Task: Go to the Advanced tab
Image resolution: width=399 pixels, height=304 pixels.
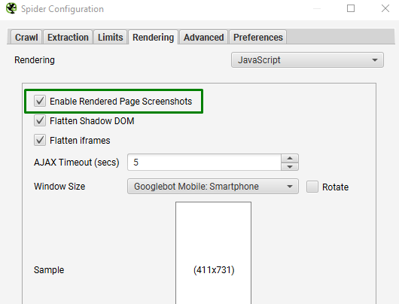Action: coord(204,37)
